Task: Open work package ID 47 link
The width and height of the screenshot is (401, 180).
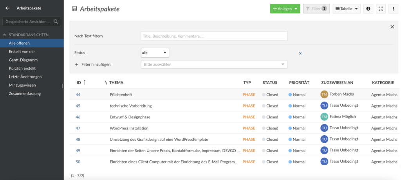Action: coord(78,128)
